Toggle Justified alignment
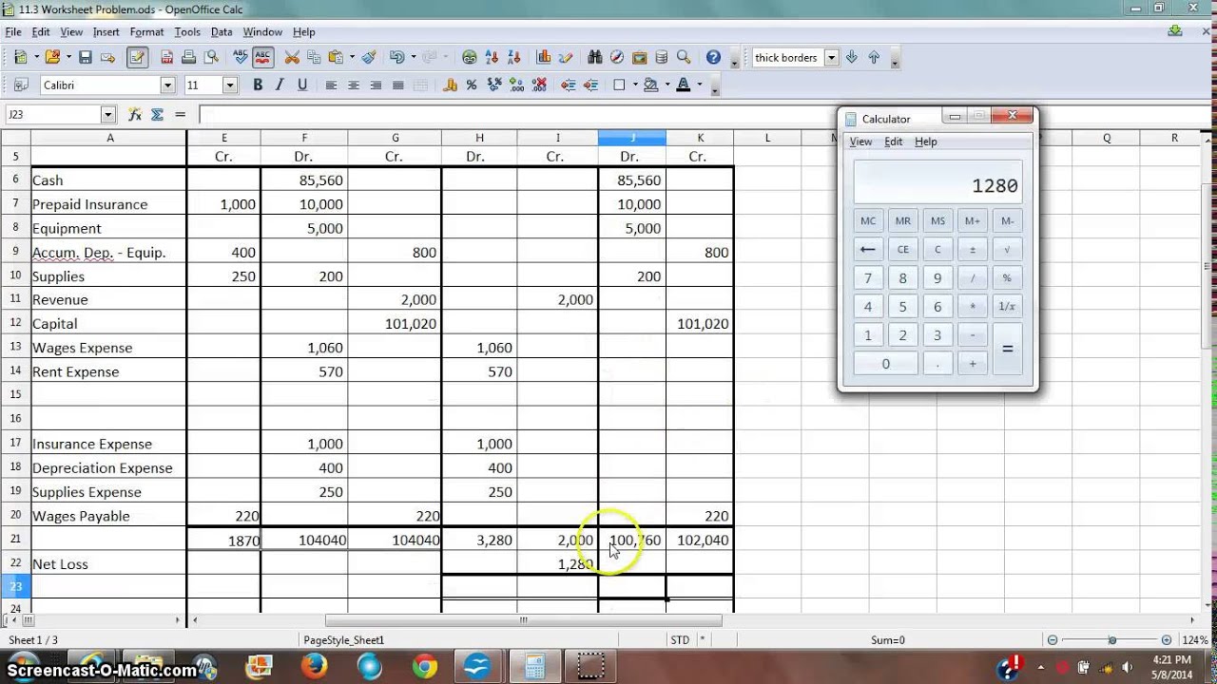The height and width of the screenshot is (684, 1217). click(398, 85)
